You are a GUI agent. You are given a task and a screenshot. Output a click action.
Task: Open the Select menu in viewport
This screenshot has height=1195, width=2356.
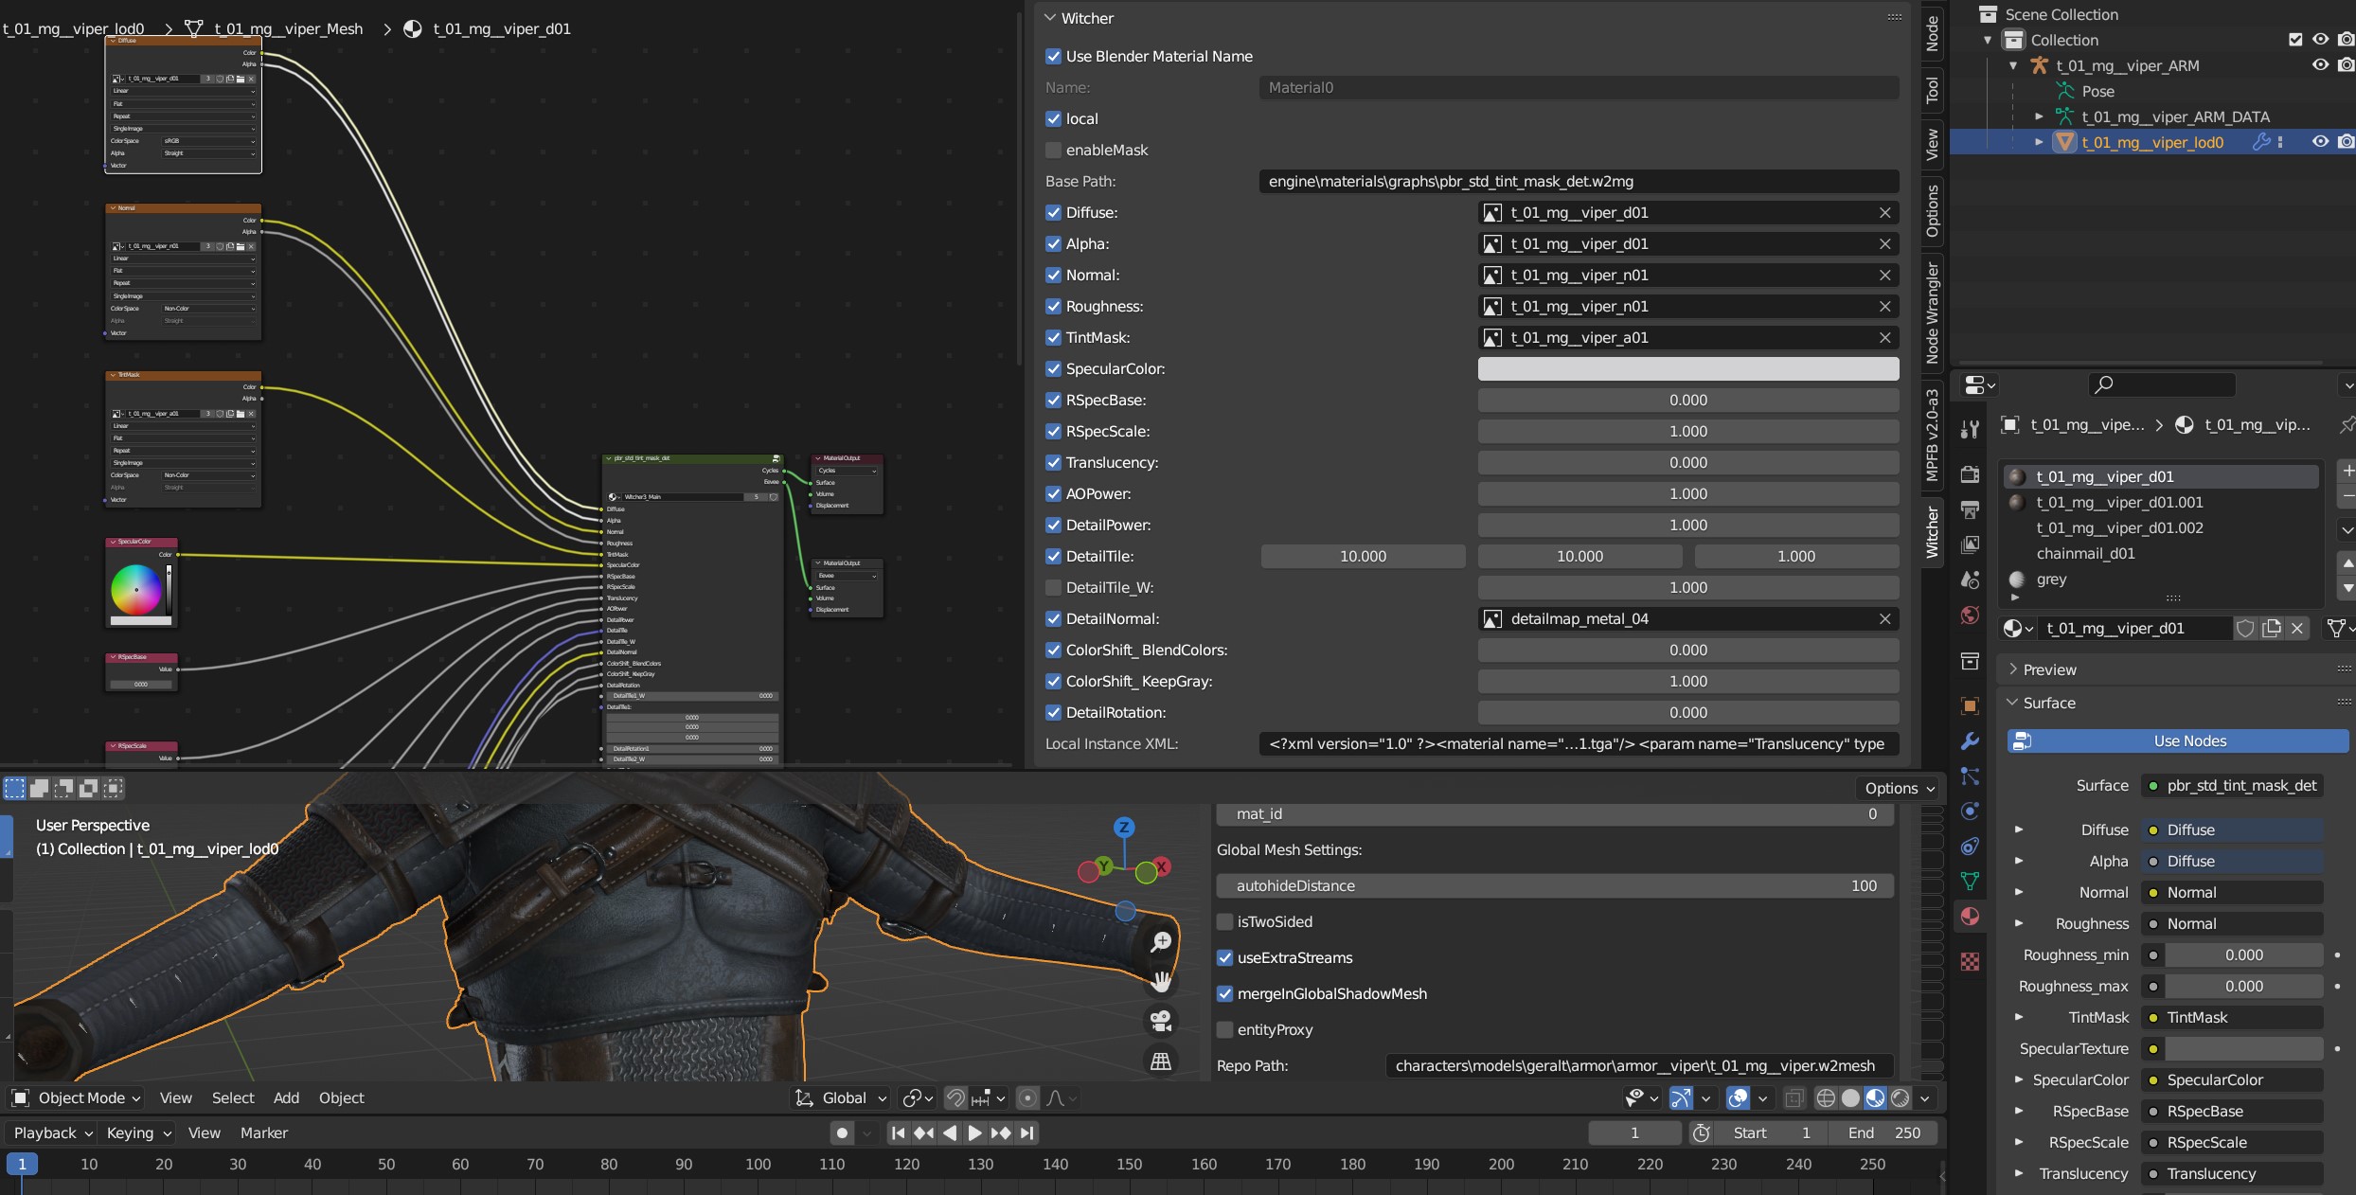coord(233,1097)
